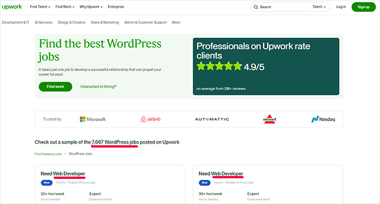Click the Automattic logo

click(x=212, y=119)
